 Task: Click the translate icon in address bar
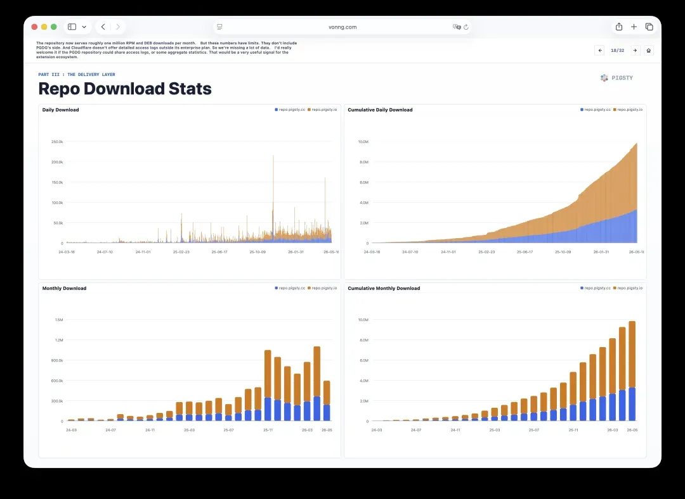457,27
